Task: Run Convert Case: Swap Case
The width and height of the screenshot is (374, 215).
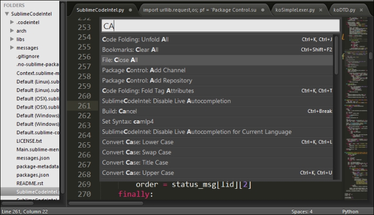Action: click(x=217, y=152)
